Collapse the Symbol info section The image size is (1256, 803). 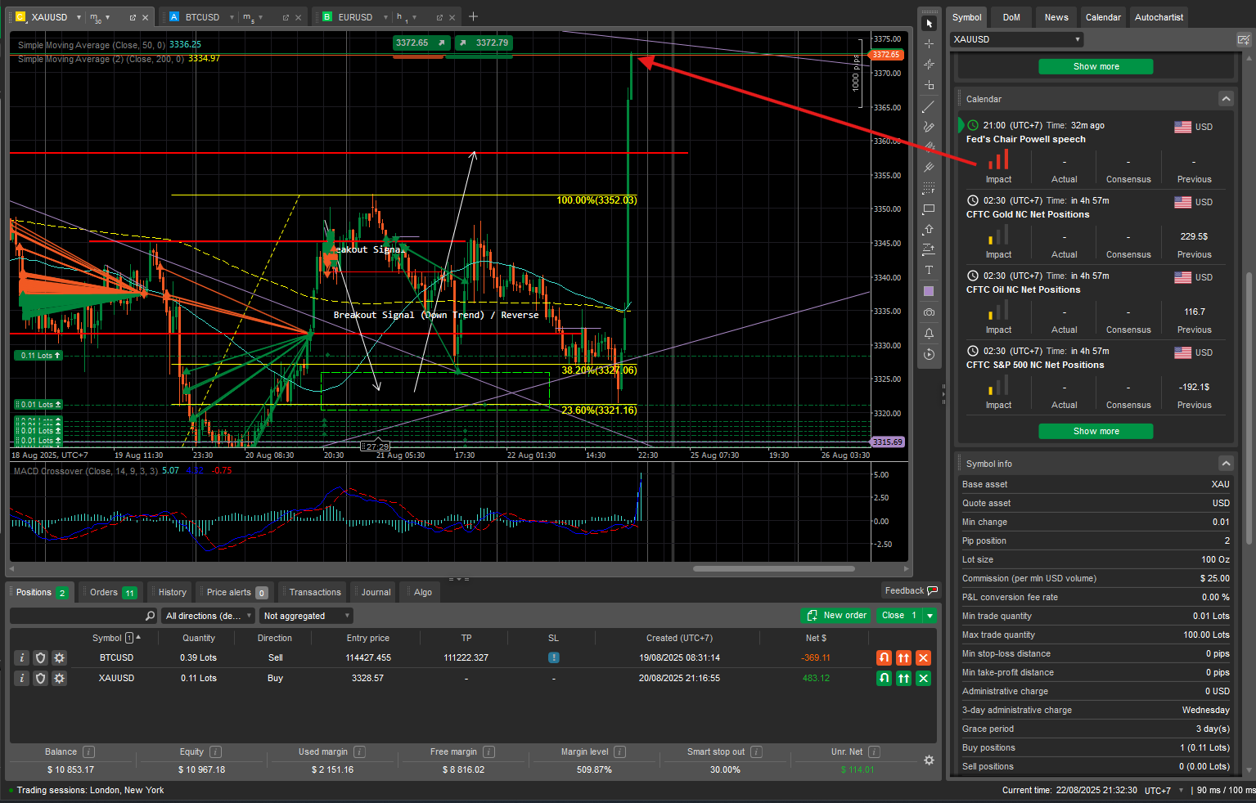[x=1226, y=464]
